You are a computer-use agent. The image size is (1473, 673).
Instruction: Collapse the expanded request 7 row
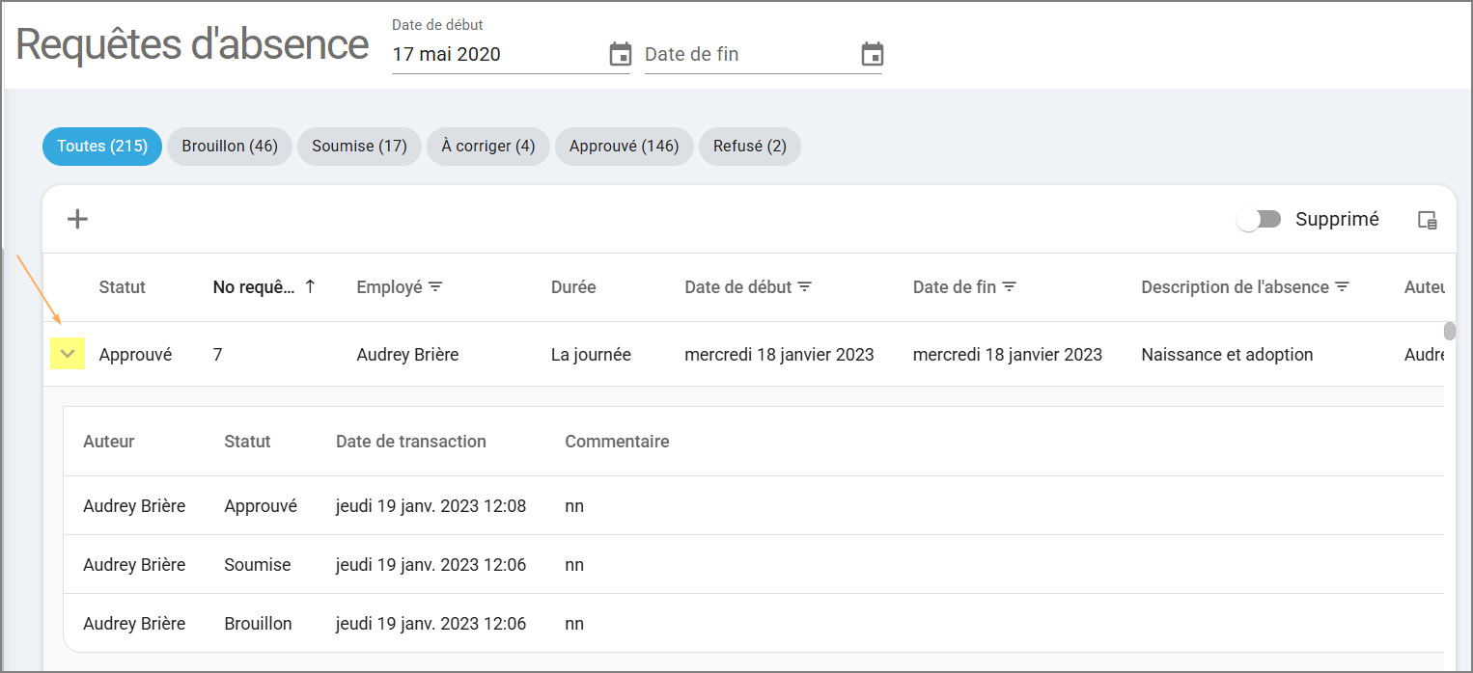[x=68, y=355]
